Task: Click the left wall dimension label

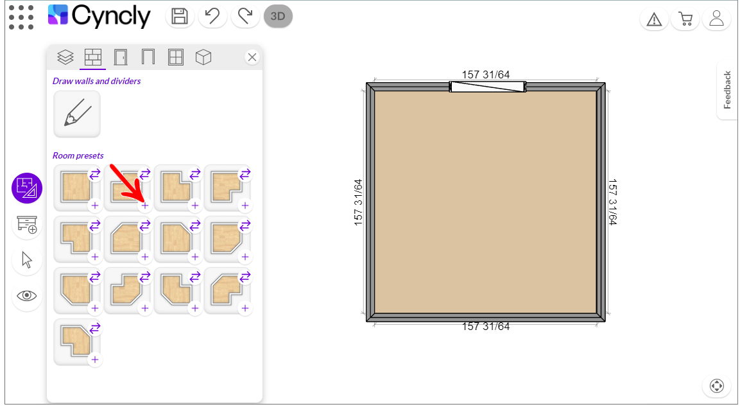Action: pos(358,202)
